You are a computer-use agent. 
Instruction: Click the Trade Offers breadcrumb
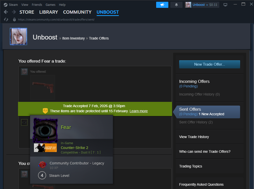[x=99, y=38]
